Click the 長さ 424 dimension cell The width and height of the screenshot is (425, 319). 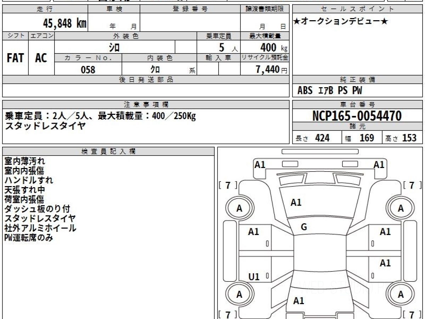click(x=317, y=138)
